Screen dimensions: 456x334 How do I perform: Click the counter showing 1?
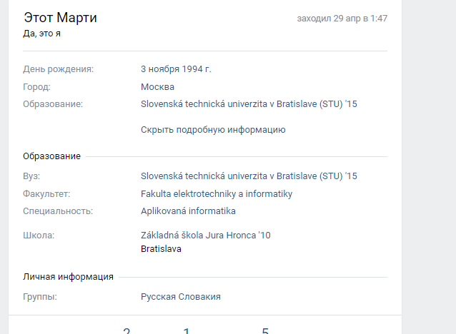point(187,331)
